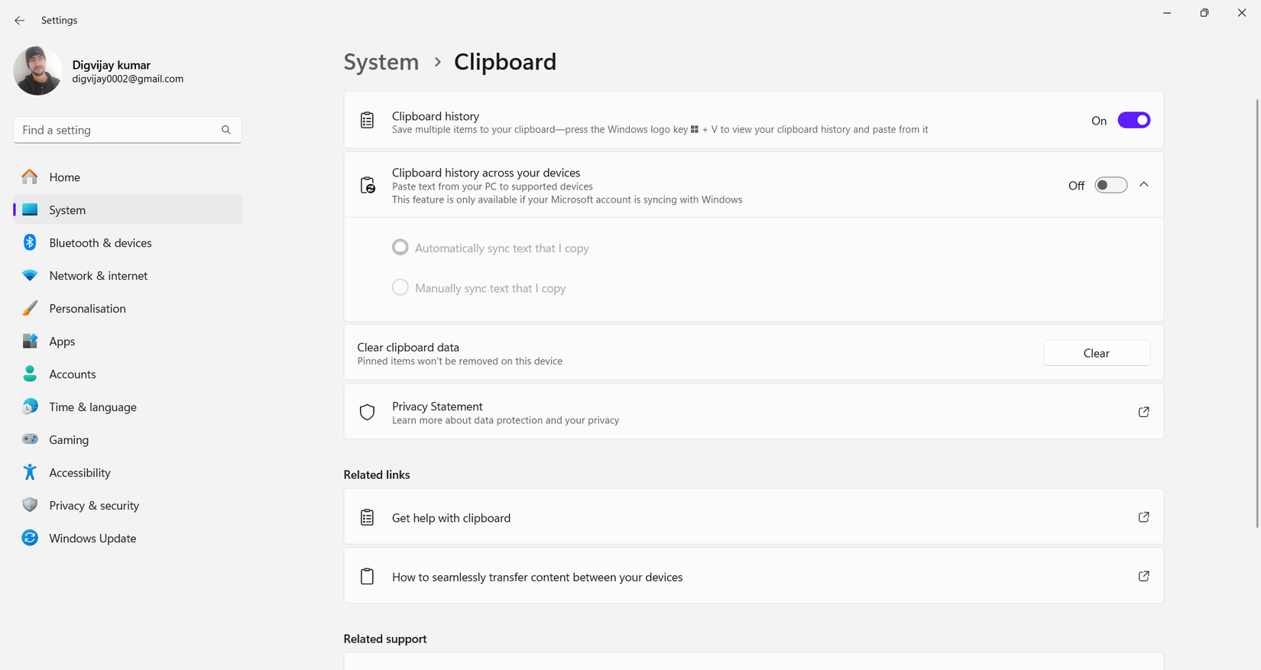The image size is (1261, 670).
Task: Click the search magnifier icon
Action: [x=226, y=130]
